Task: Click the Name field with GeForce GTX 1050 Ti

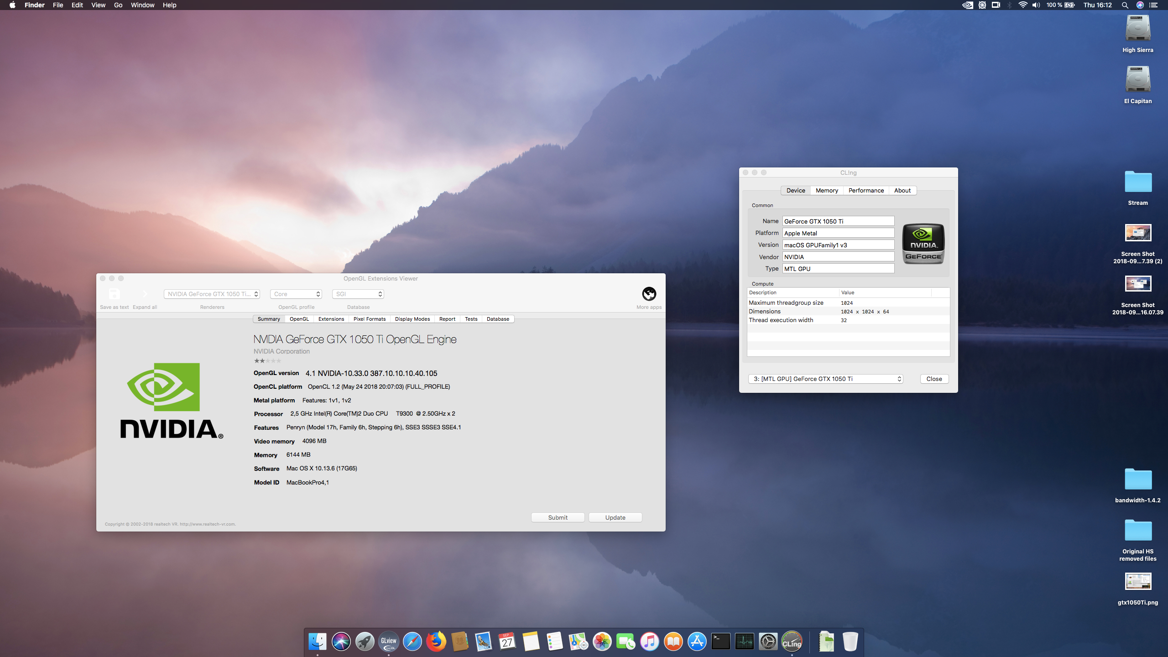Action: pos(838,221)
